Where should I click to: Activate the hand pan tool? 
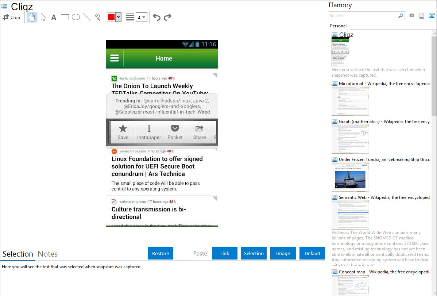click(x=32, y=17)
